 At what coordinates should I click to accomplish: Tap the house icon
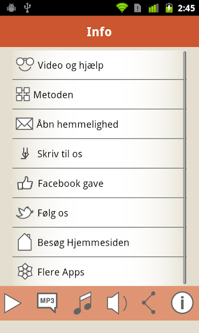coord(25,242)
